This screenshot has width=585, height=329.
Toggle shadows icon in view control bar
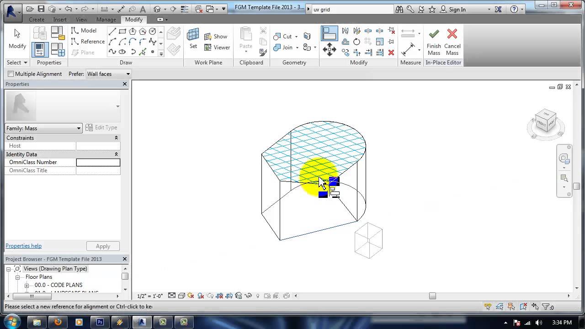pos(201,296)
